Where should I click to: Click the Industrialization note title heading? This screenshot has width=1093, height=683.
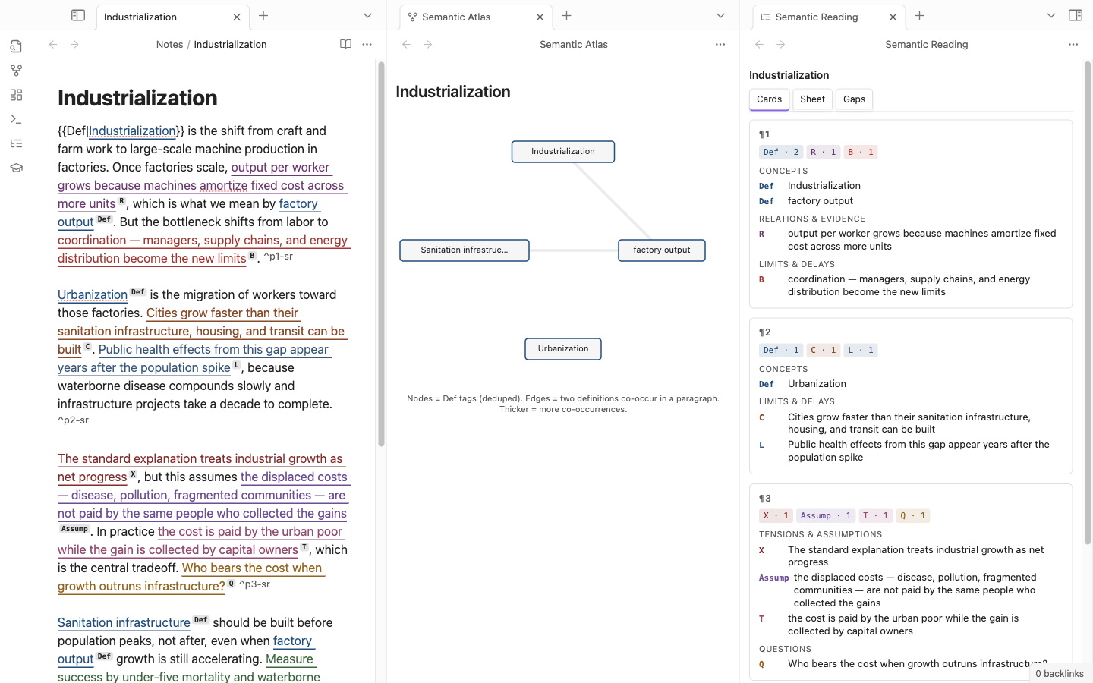pyautogui.click(x=137, y=98)
